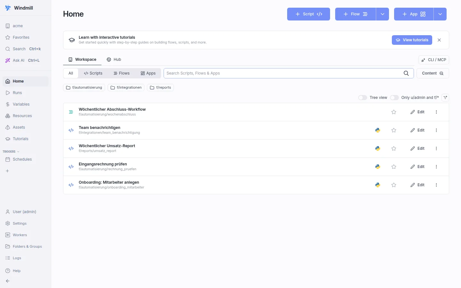Click the flow icon of Wöchentlicher Abschluss-Workflow
The image size is (461, 288).
coord(71,112)
